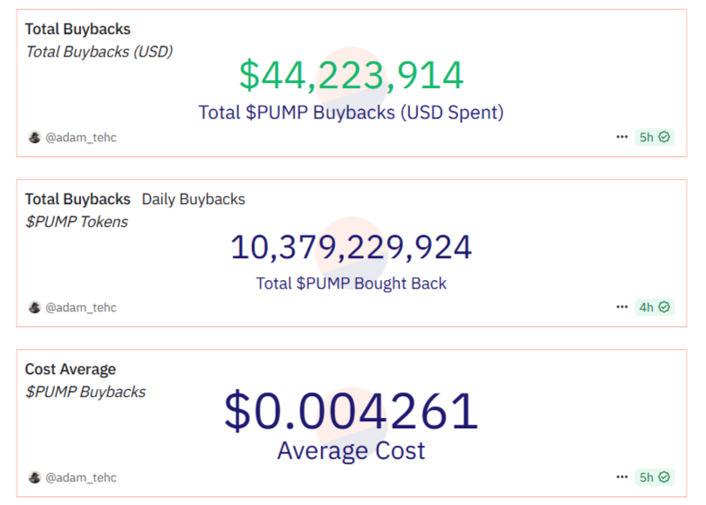Click the verified checkmark on the Daily Buybacks card
This screenshot has width=706, height=505.
click(x=666, y=306)
